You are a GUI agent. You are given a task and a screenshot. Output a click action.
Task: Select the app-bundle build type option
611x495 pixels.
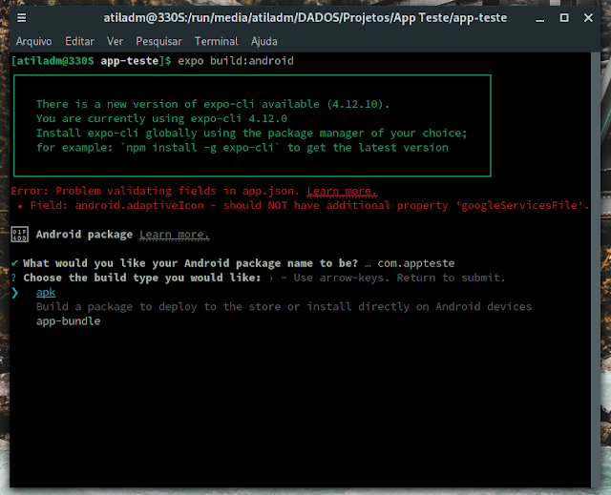point(68,321)
